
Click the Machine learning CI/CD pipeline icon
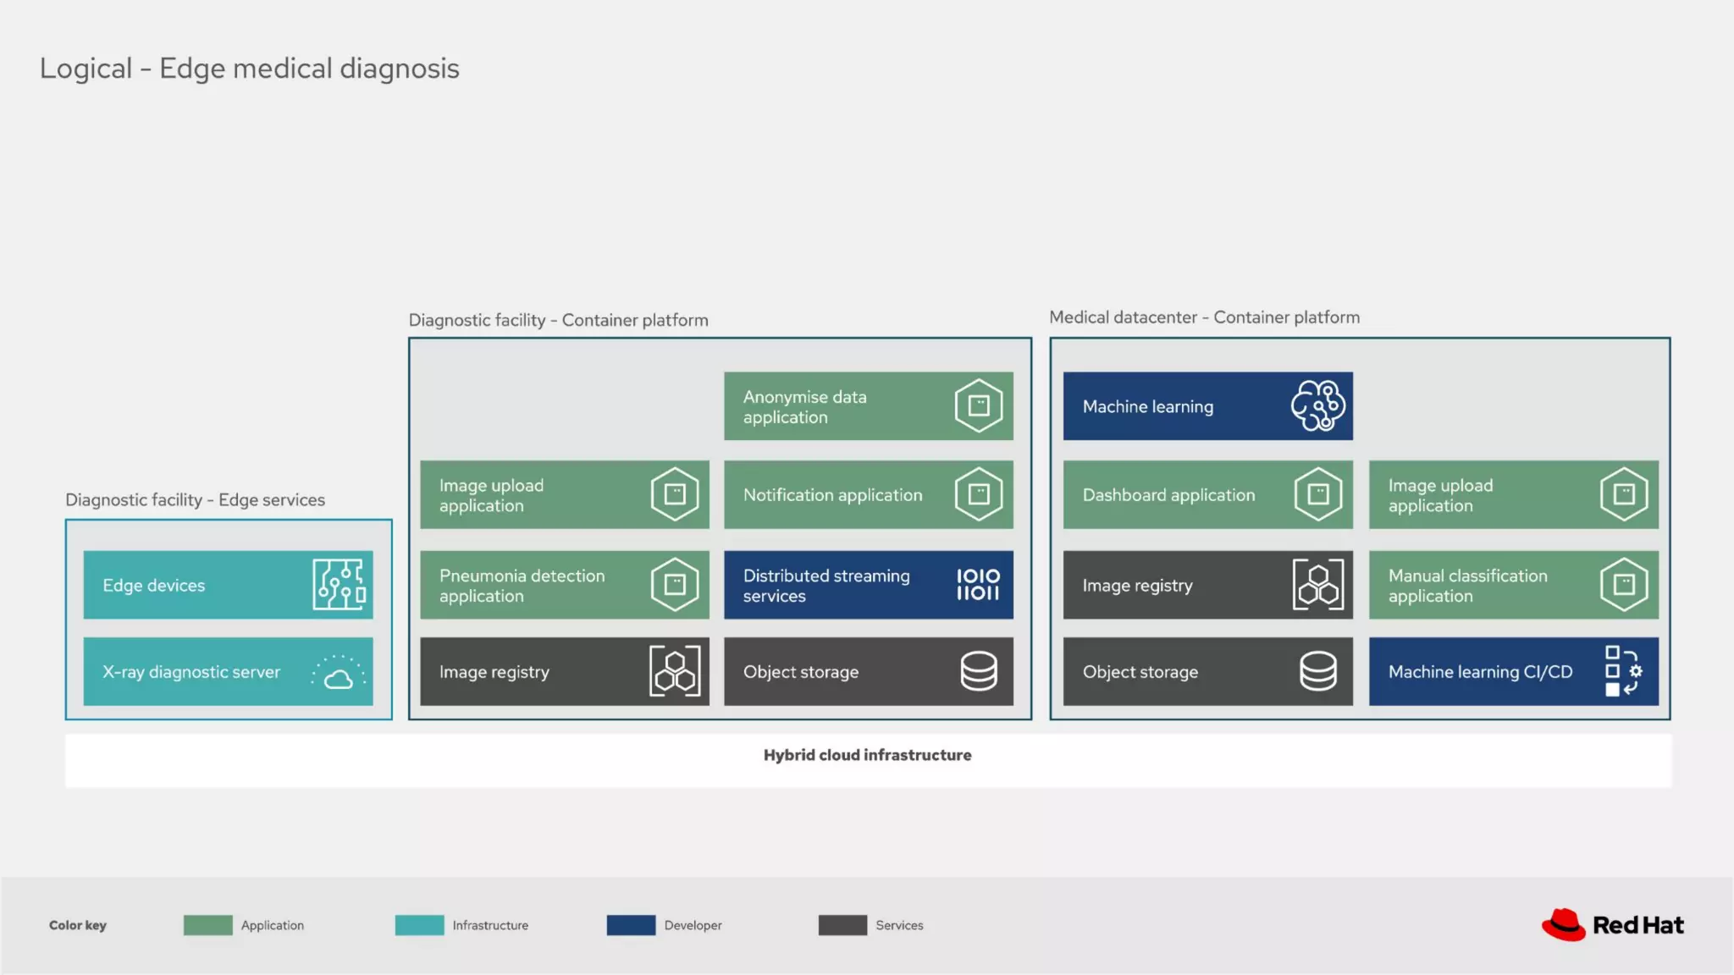pyautogui.click(x=1623, y=671)
